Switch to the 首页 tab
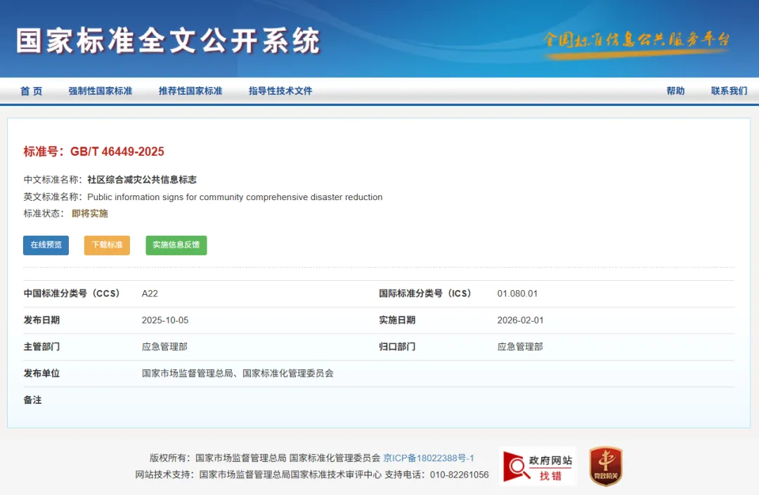The image size is (759, 495). tap(30, 91)
